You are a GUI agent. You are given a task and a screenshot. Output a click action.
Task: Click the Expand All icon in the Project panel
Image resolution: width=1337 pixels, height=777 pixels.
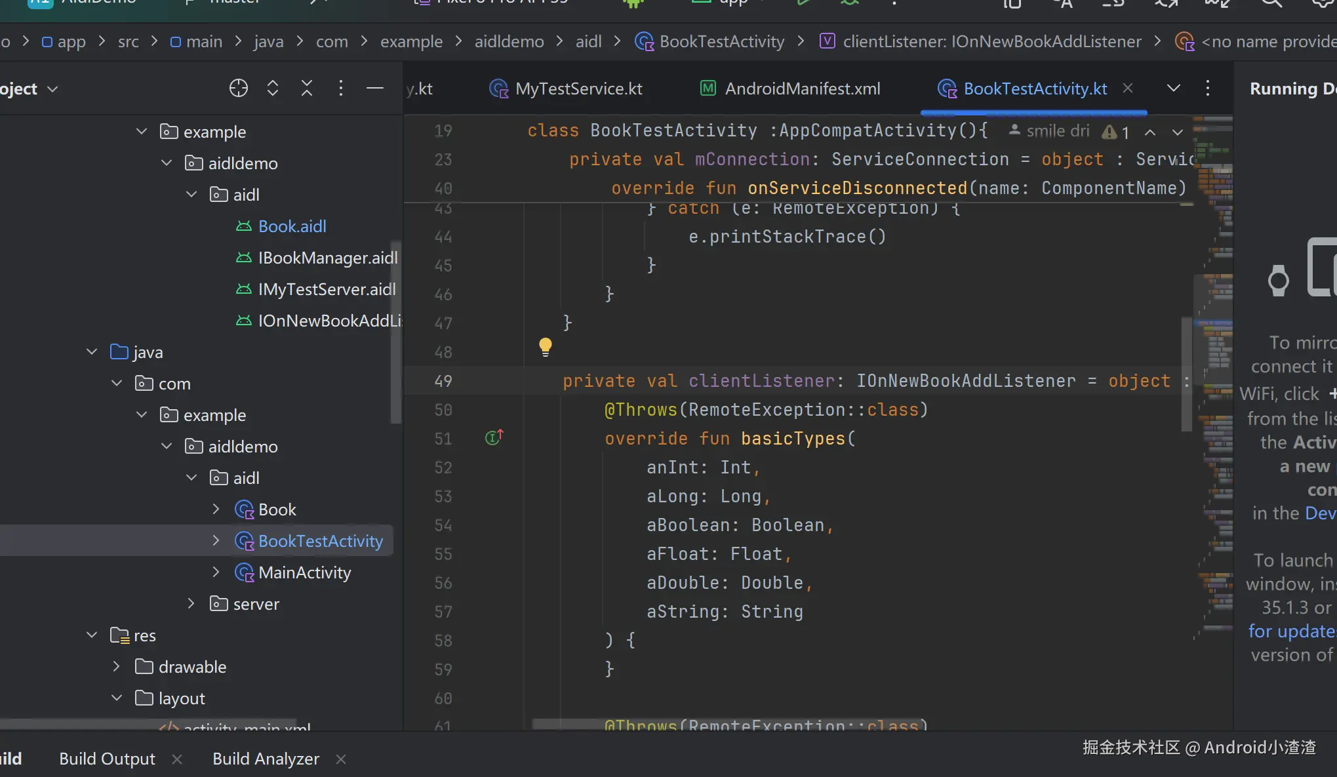273,88
